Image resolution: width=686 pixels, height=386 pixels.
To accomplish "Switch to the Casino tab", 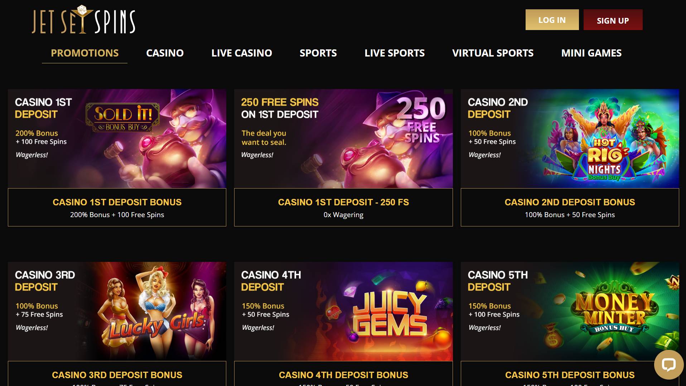I will tap(165, 53).
